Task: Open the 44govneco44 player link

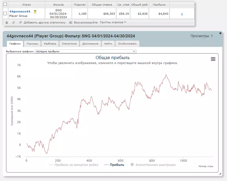Action: coord(20,11)
